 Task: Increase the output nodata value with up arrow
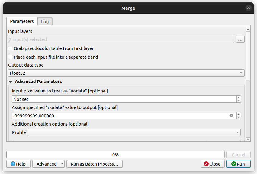[239, 114]
